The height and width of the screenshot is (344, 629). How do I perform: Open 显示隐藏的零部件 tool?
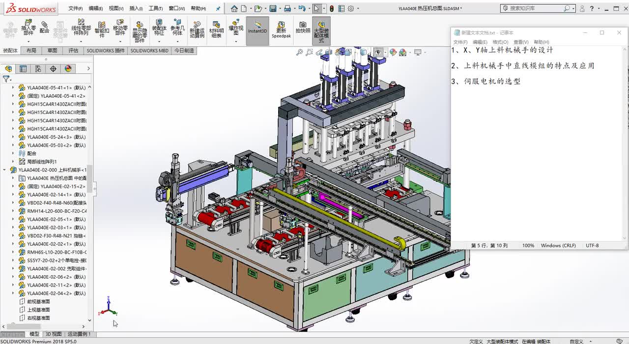[140, 32]
